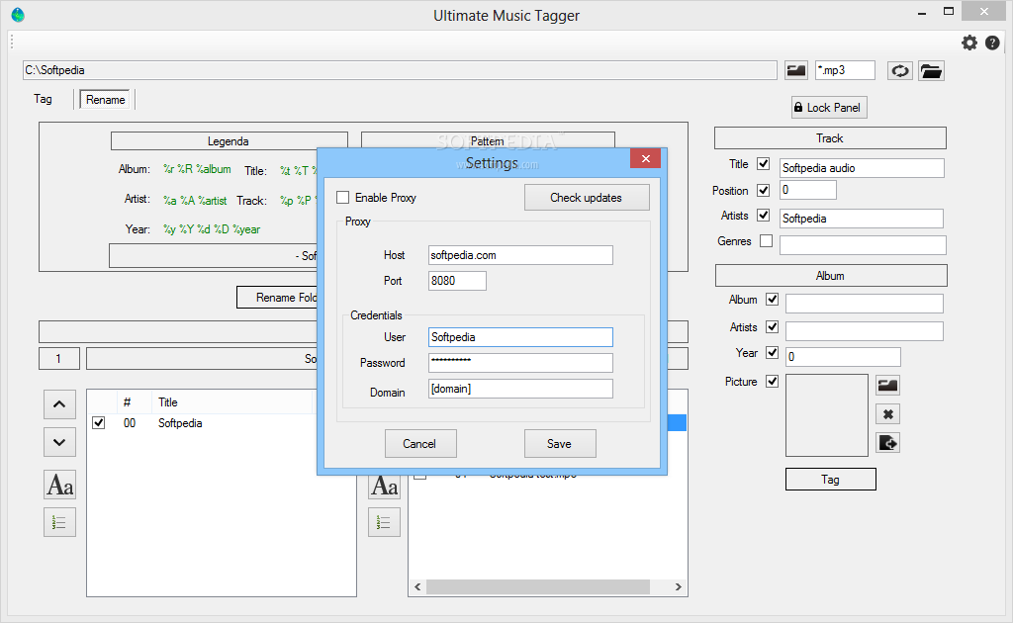This screenshot has height=623, width=1013.
Task: Toggle Picture checkbox
Action: pos(772,382)
